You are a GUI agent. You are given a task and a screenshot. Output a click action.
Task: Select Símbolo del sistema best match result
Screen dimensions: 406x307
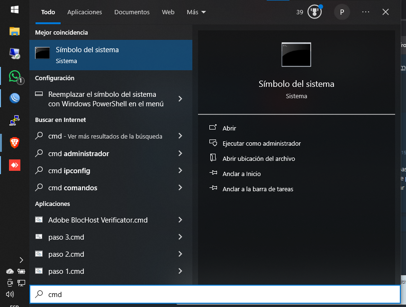[111, 55]
